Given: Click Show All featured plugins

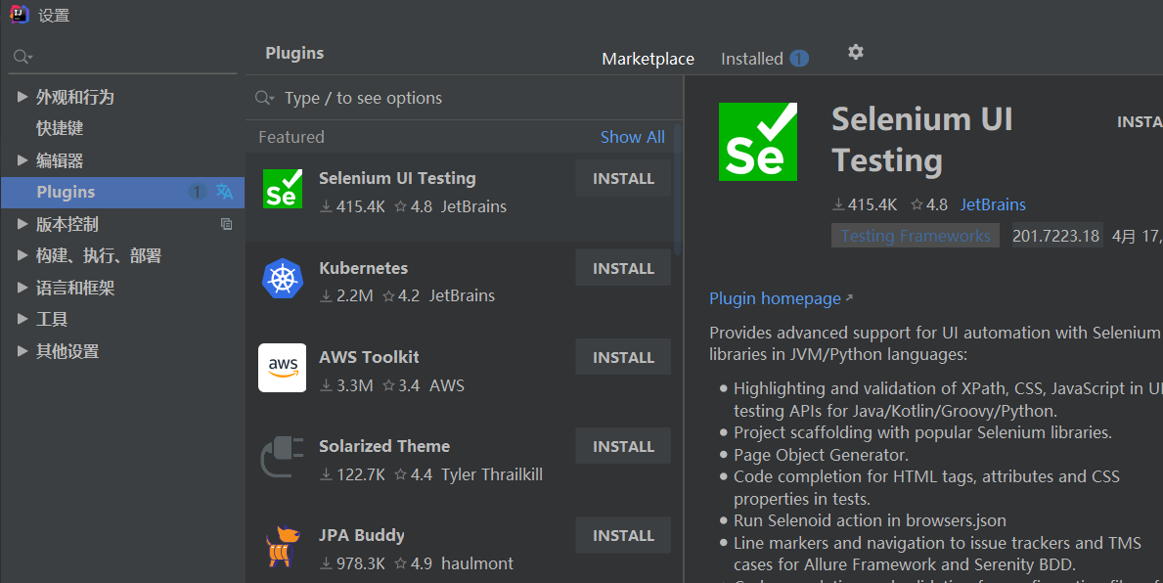Looking at the screenshot, I should coord(632,137).
